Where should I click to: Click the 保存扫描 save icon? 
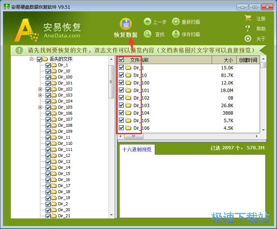pos(176,34)
